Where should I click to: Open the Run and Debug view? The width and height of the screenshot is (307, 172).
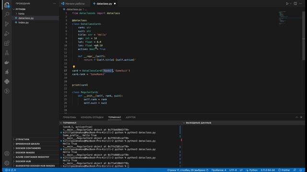click(x=7, y=33)
